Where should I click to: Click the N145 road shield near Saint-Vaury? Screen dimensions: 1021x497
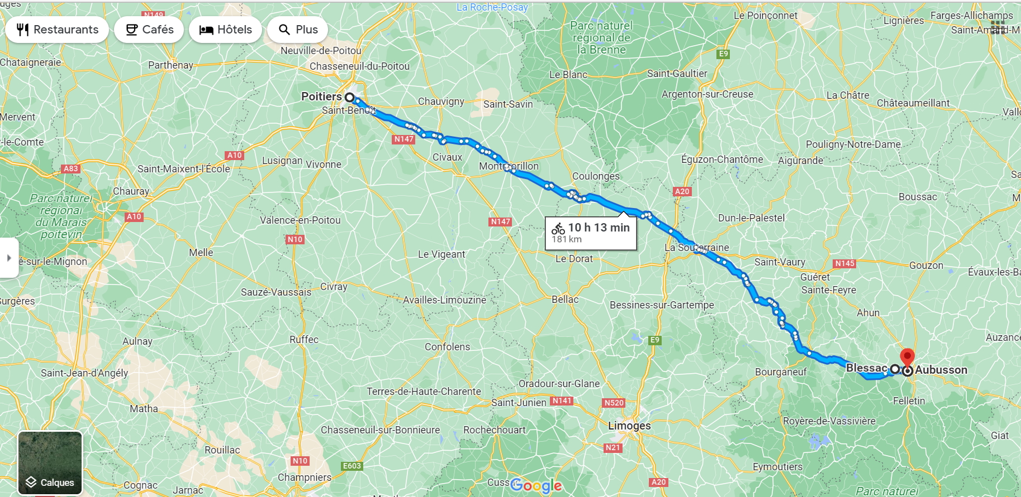pyautogui.click(x=844, y=263)
